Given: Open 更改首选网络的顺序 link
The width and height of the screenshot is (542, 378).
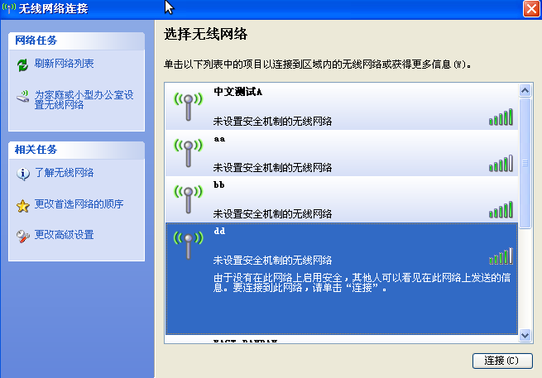Looking at the screenshot, I should (79, 203).
